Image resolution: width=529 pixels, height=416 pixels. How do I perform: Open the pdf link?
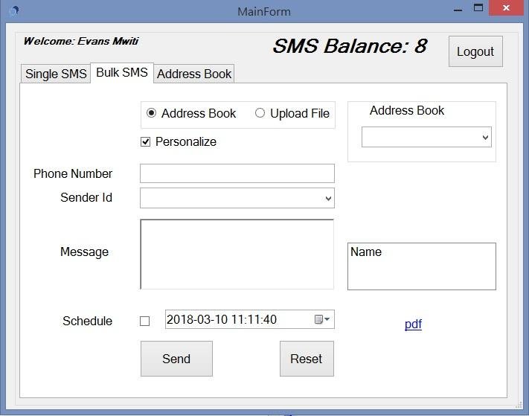coord(413,324)
